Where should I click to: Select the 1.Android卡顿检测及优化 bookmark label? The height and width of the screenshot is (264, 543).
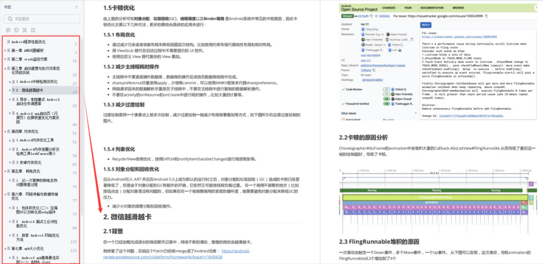[x=37, y=82]
